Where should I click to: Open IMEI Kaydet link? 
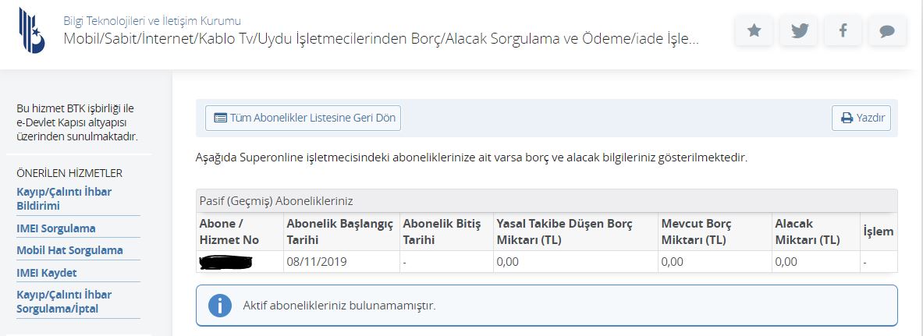pyautogui.click(x=47, y=273)
